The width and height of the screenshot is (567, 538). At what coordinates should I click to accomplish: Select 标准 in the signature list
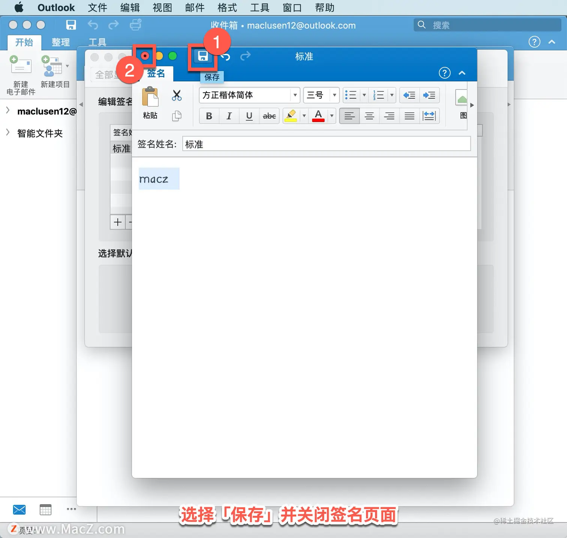pos(121,148)
